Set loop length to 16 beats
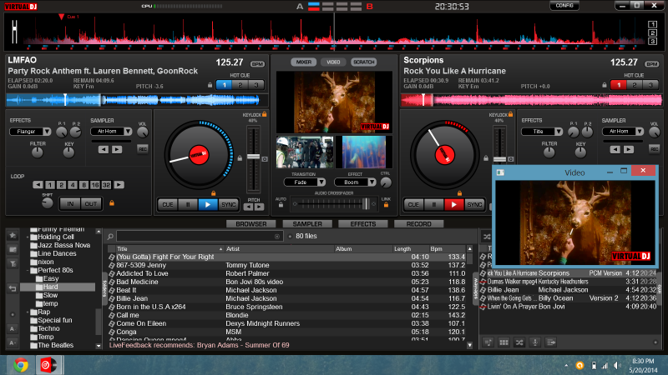The width and height of the screenshot is (668, 375). [94, 185]
